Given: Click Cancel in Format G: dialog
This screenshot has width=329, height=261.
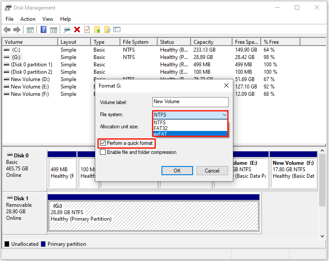Looking at the screenshot, I should 212,171.
